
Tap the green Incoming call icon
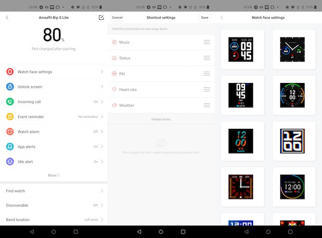(x=10, y=102)
